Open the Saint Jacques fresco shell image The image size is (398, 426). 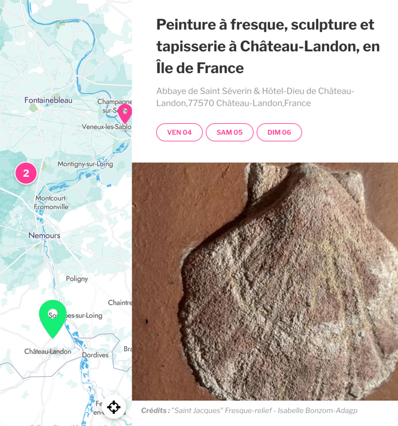click(265, 281)
